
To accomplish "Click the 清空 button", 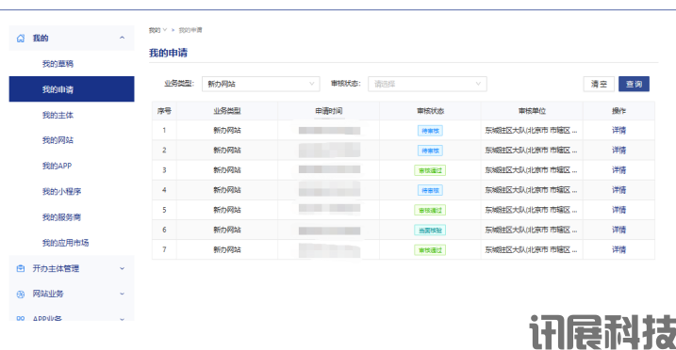I will (x=599, y=84).
